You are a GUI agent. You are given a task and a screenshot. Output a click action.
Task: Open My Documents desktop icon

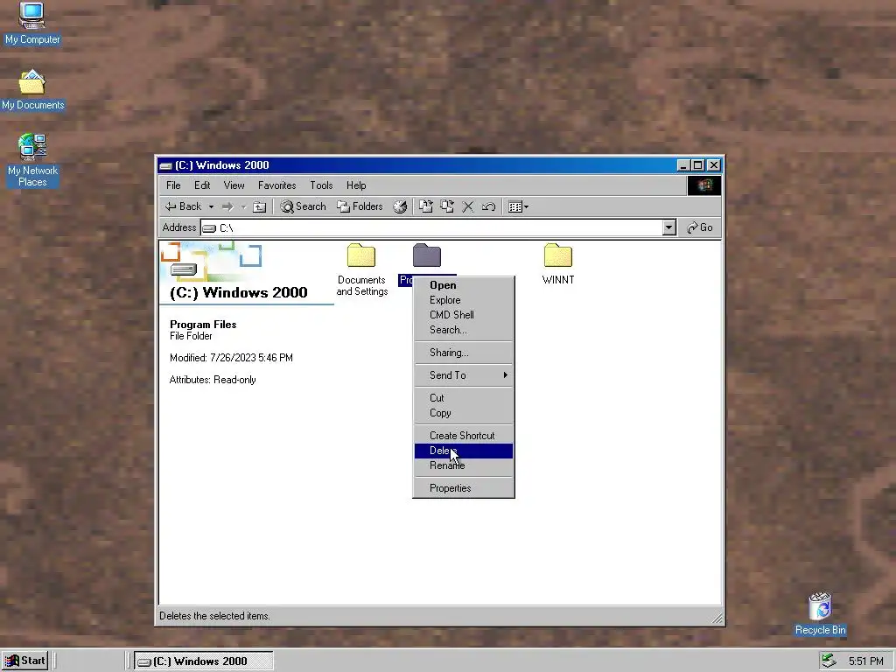coord(32,90)
